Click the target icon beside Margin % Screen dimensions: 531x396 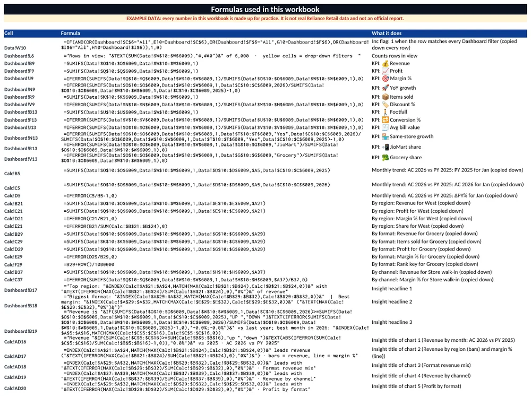pyautogui.click(x=385, y=78)
